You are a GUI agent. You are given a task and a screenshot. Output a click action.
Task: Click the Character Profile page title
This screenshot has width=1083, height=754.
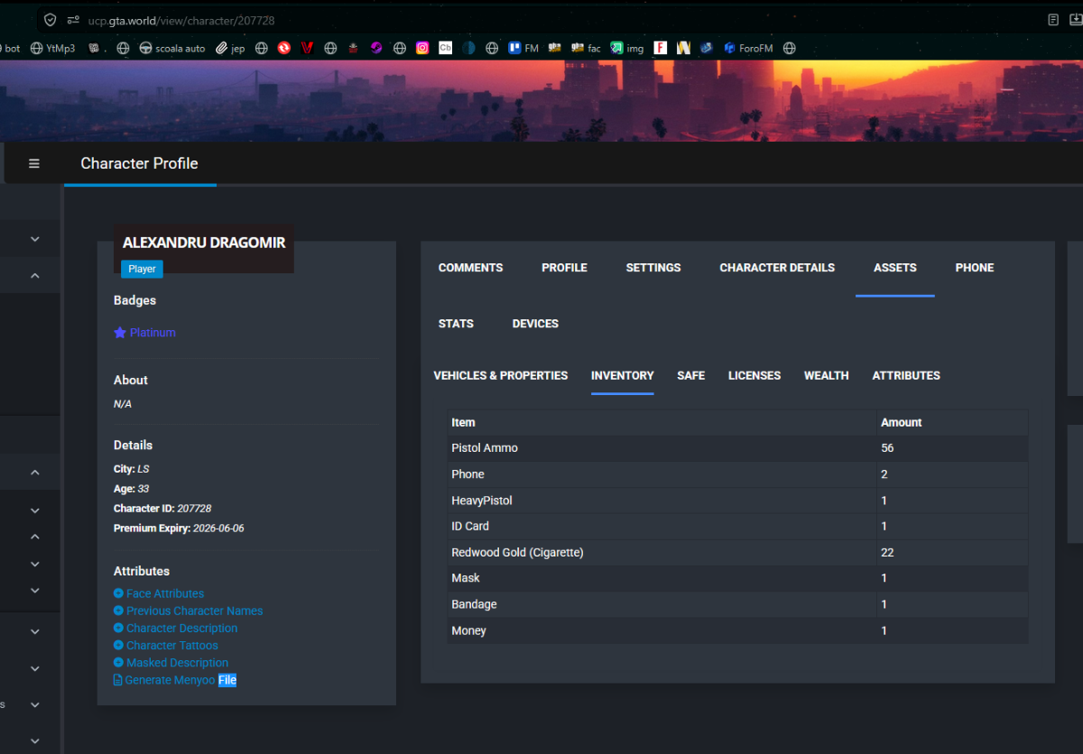(x=139, y=163)
